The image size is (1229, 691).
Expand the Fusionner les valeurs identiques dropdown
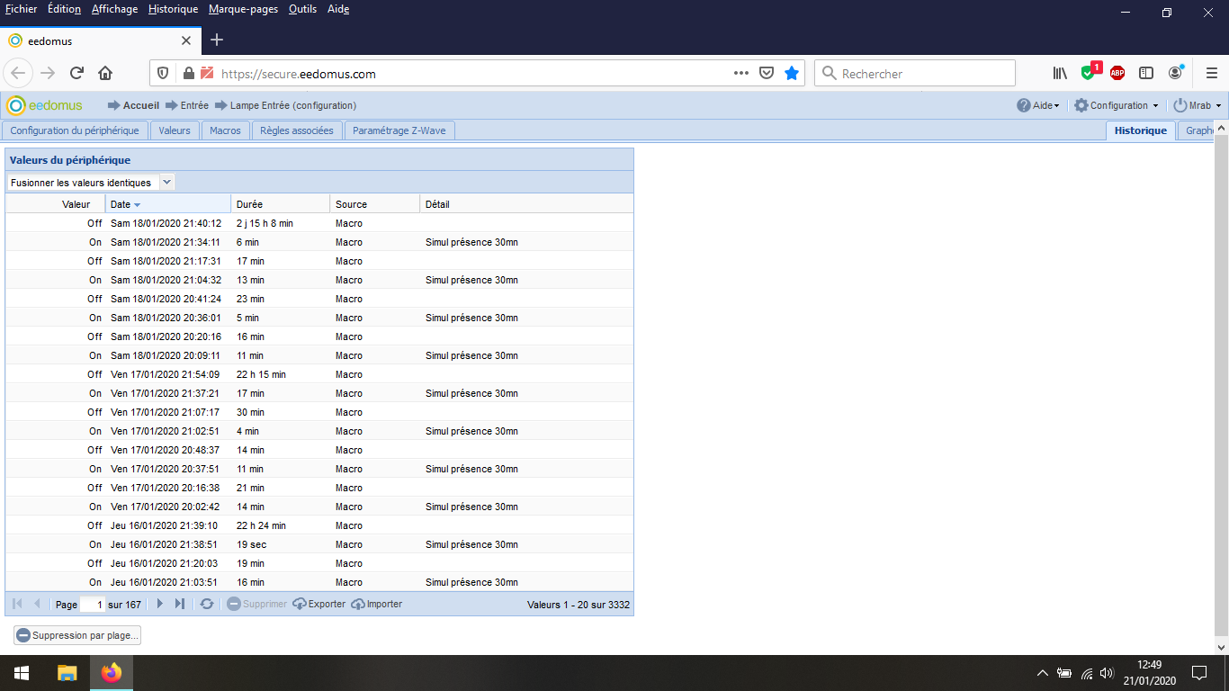pos(166,182)
